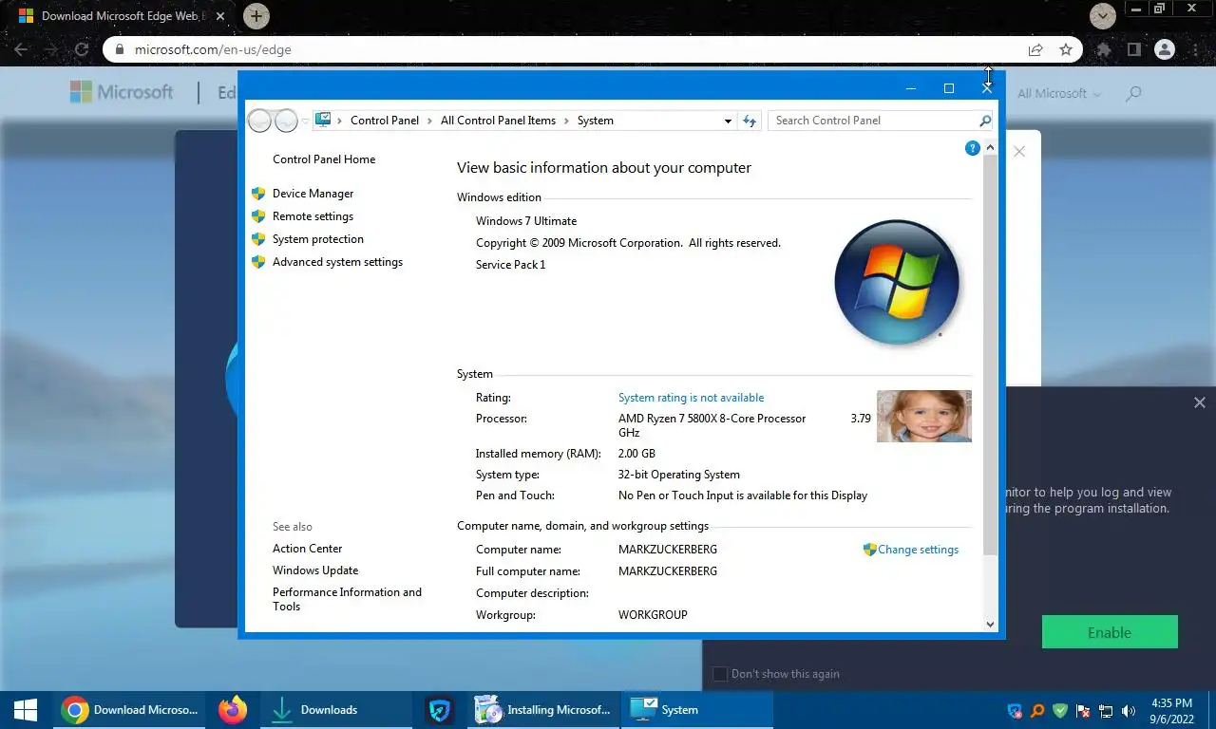The image size is (1216, 729).
Task: Click the System taskbar button
Action: tap(697, 710)
